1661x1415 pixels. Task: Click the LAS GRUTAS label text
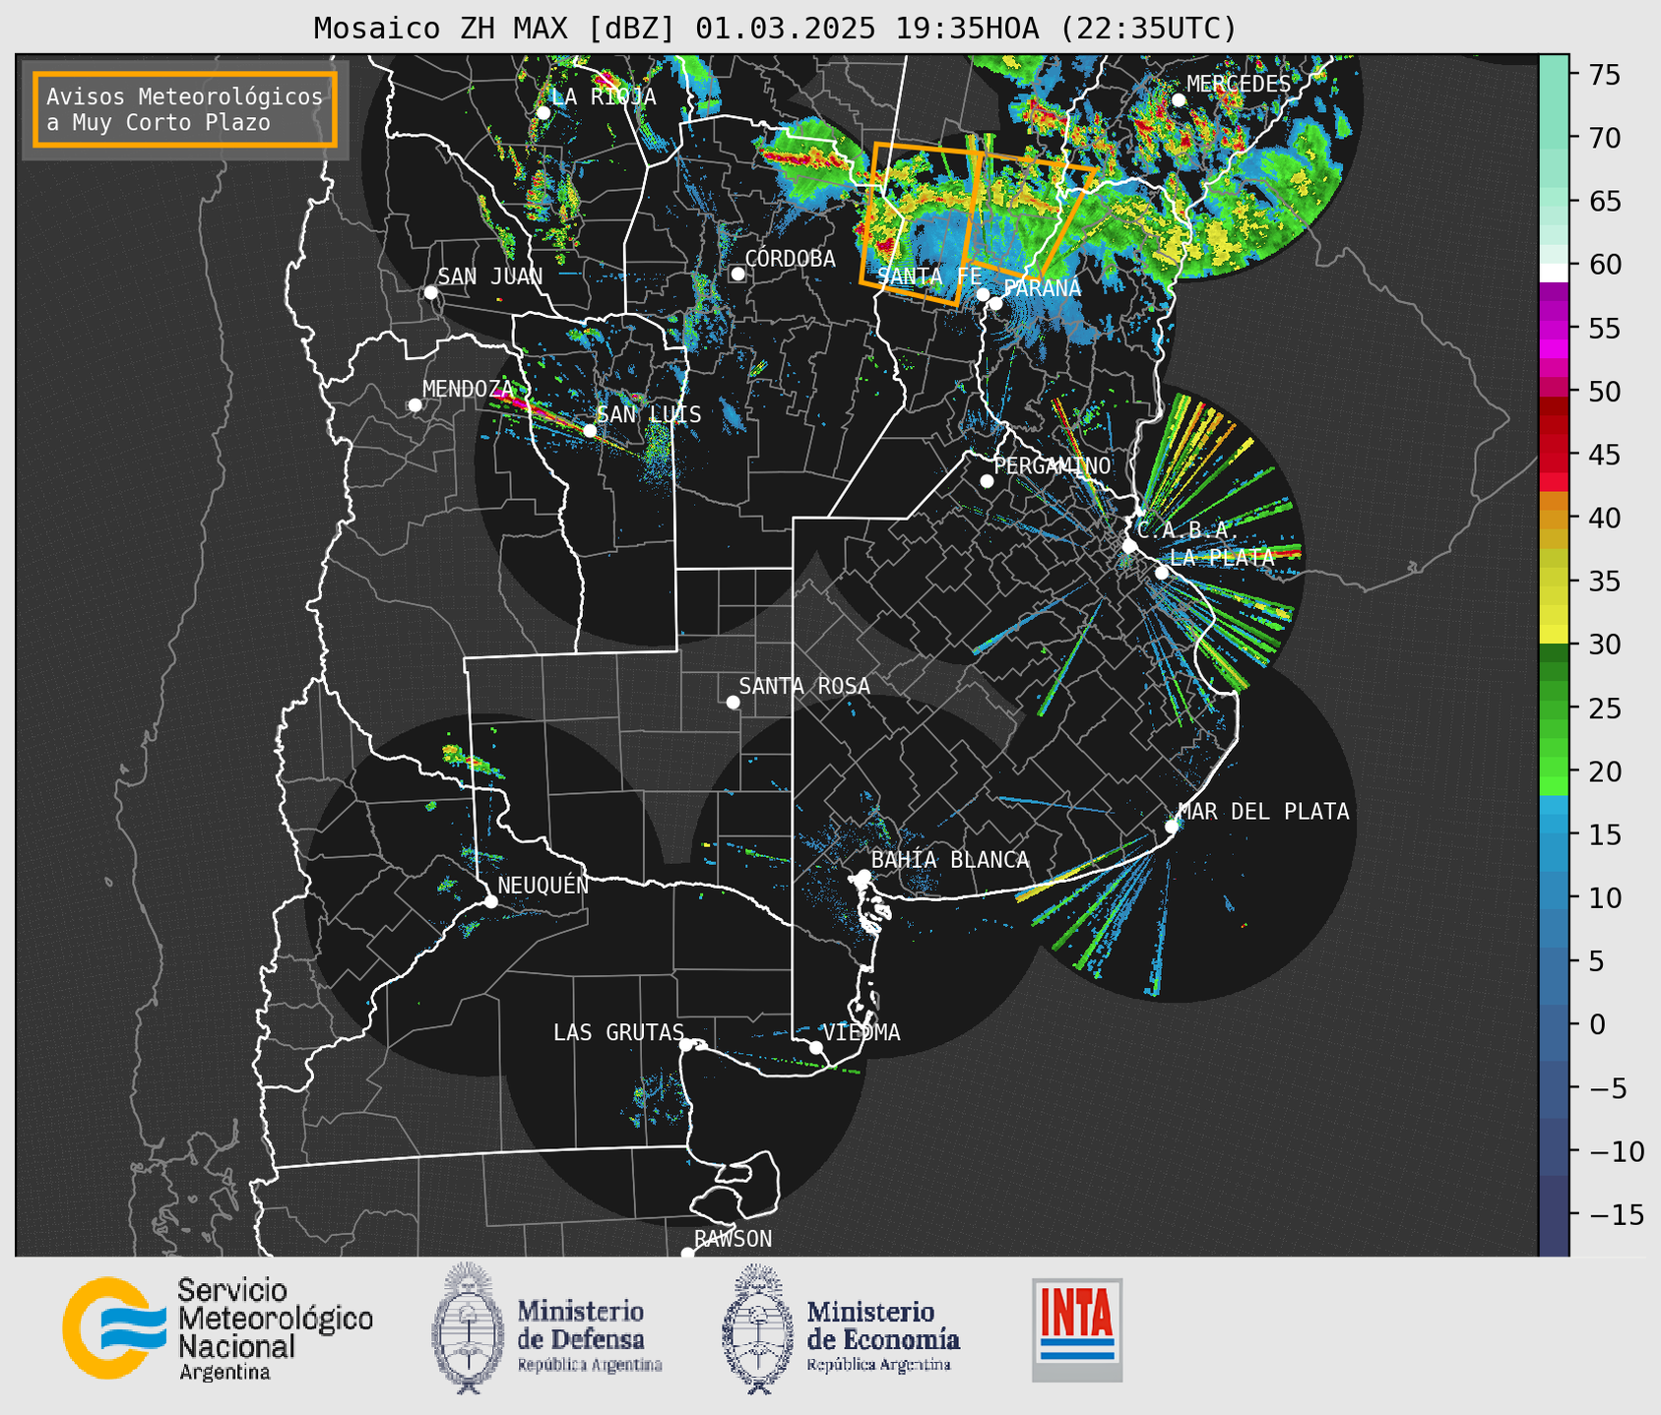coord(618,1032)
